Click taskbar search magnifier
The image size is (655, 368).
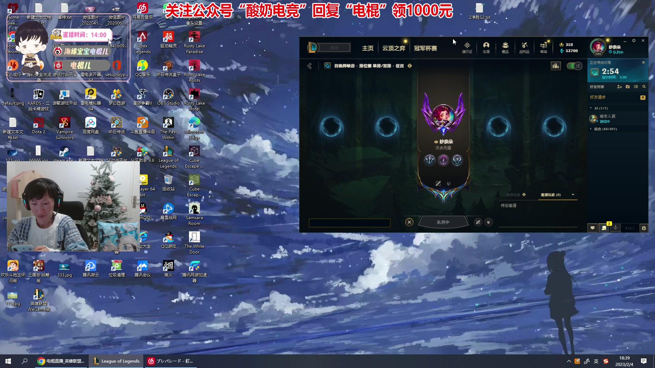click(25, 361)
